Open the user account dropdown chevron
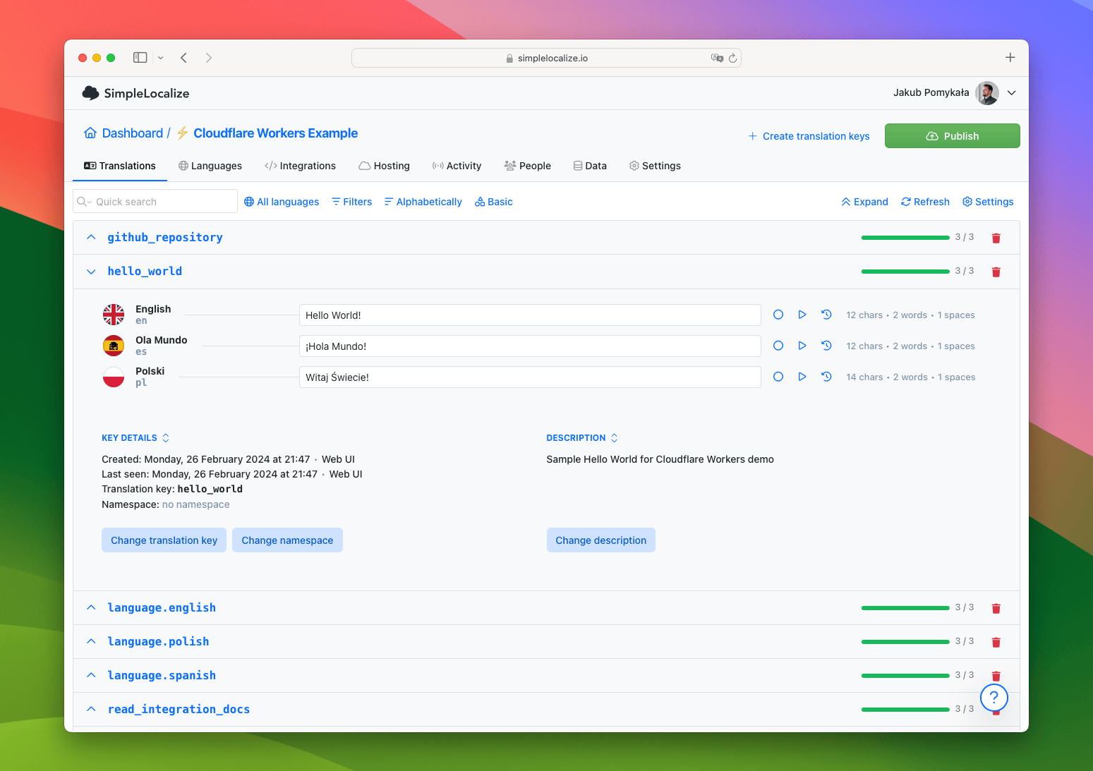The height and width of the screenshot is (771, 1093). 1012,93
